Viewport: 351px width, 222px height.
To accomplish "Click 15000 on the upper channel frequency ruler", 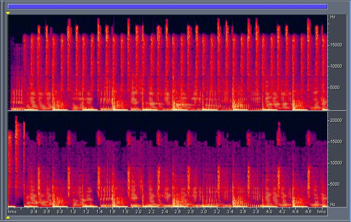I will tap(336, 45).
